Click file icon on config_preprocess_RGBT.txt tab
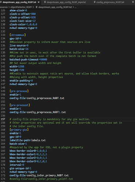Screen dimensions: 135x182 point(94,2)
